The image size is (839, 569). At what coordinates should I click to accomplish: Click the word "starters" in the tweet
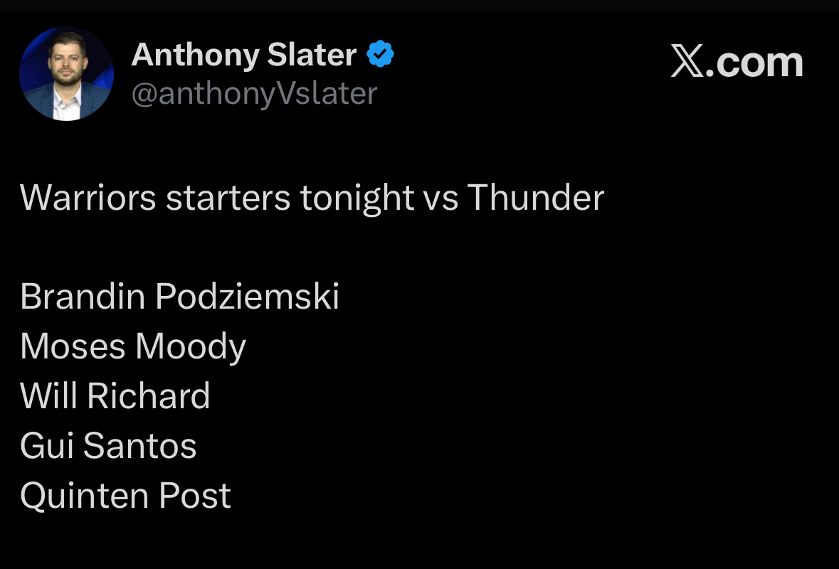click(x=228, y=197)
